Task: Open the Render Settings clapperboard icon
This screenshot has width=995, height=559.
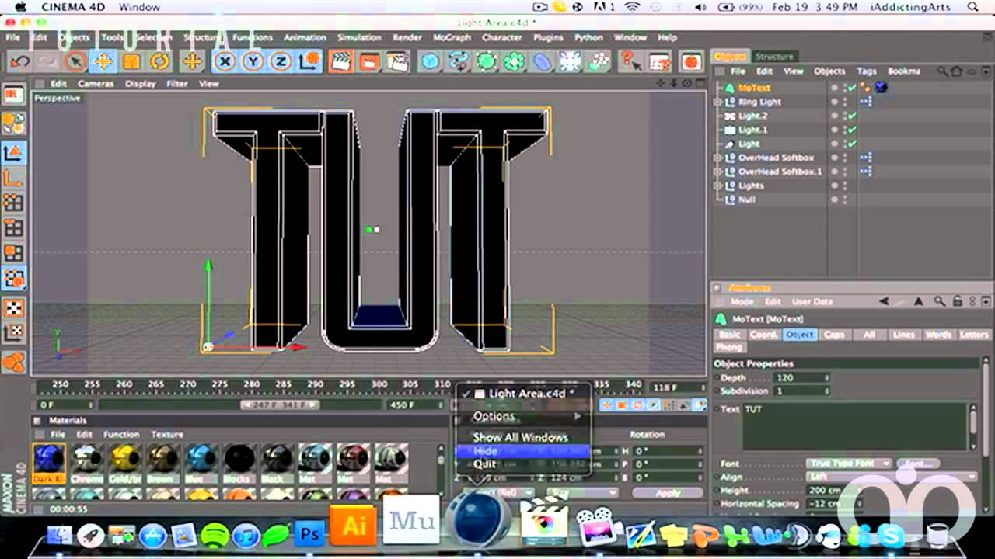Action: [x=397, y=61]
